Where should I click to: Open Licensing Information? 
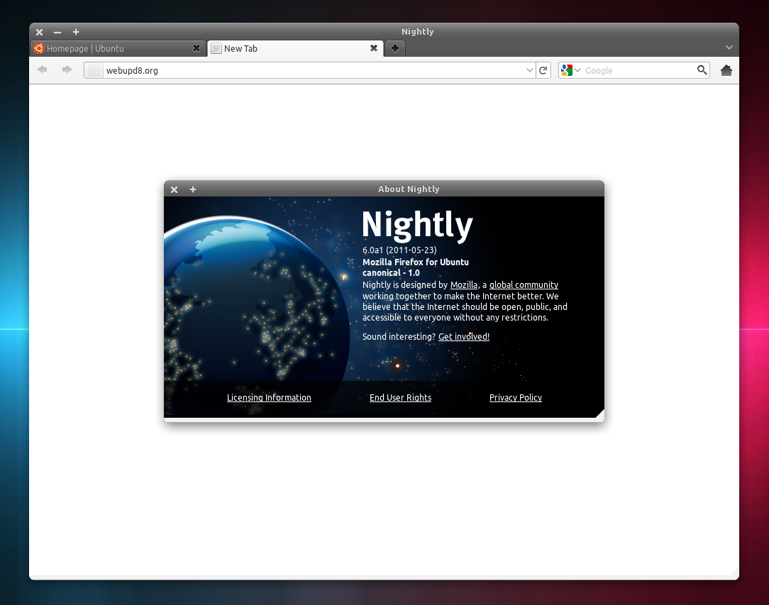point(269,398)
